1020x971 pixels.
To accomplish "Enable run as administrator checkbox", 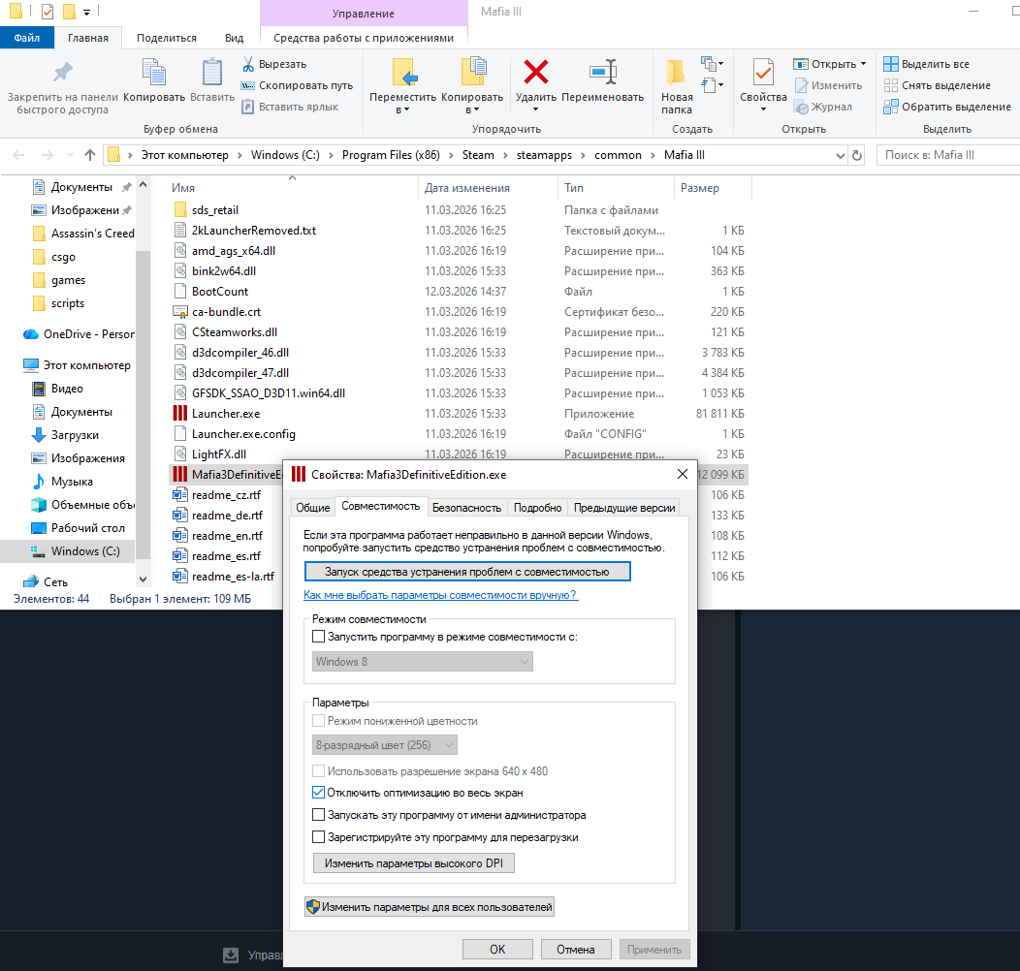I will pyautogui.click(x=318, y=815).
